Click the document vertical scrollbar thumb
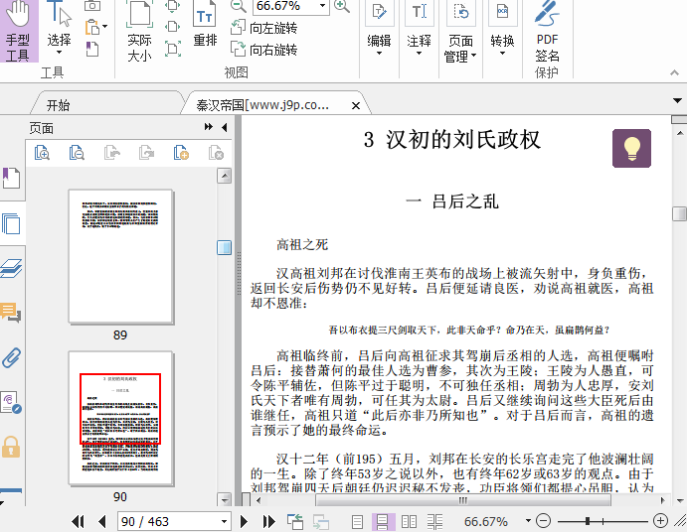The width and height of the screenshot is (687, 532). pos(679,213)
